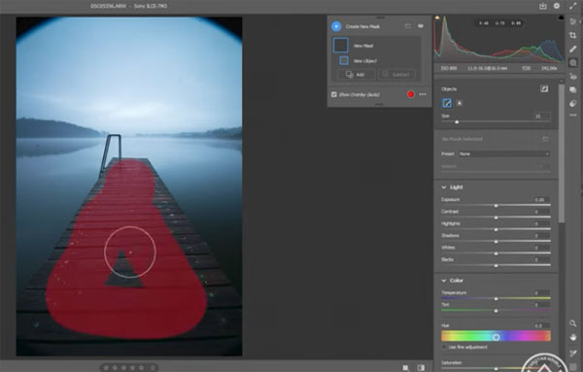The height and width of the screenshot is (372, 583).
Task: Toggle mask visibility eye in mask panel header
Action: pyautogui.click(x=421, y=26)
